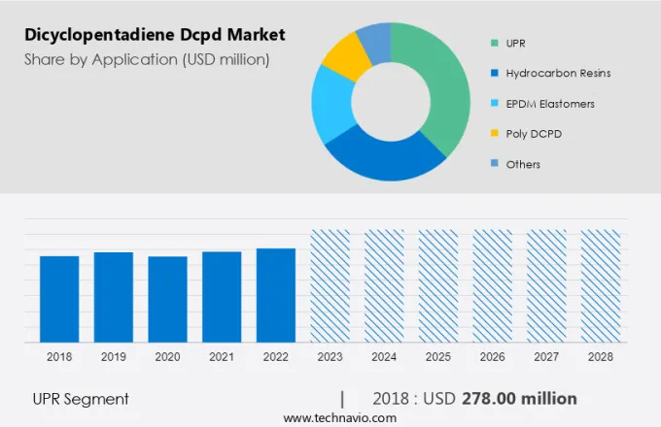Click the light blue EPDM donut segment
The height and width of the screenshot is (427, 661).
click(x=331, y=104)
